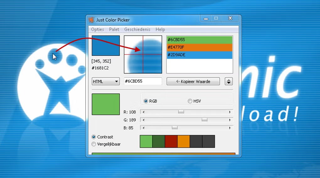
Task: Select the #2D9ADE blue palette entry
Action: pyautogui.click(x=200, y=55)
